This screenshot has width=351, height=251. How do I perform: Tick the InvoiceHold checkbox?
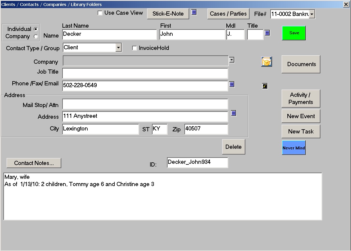click(x=134, y=48)
